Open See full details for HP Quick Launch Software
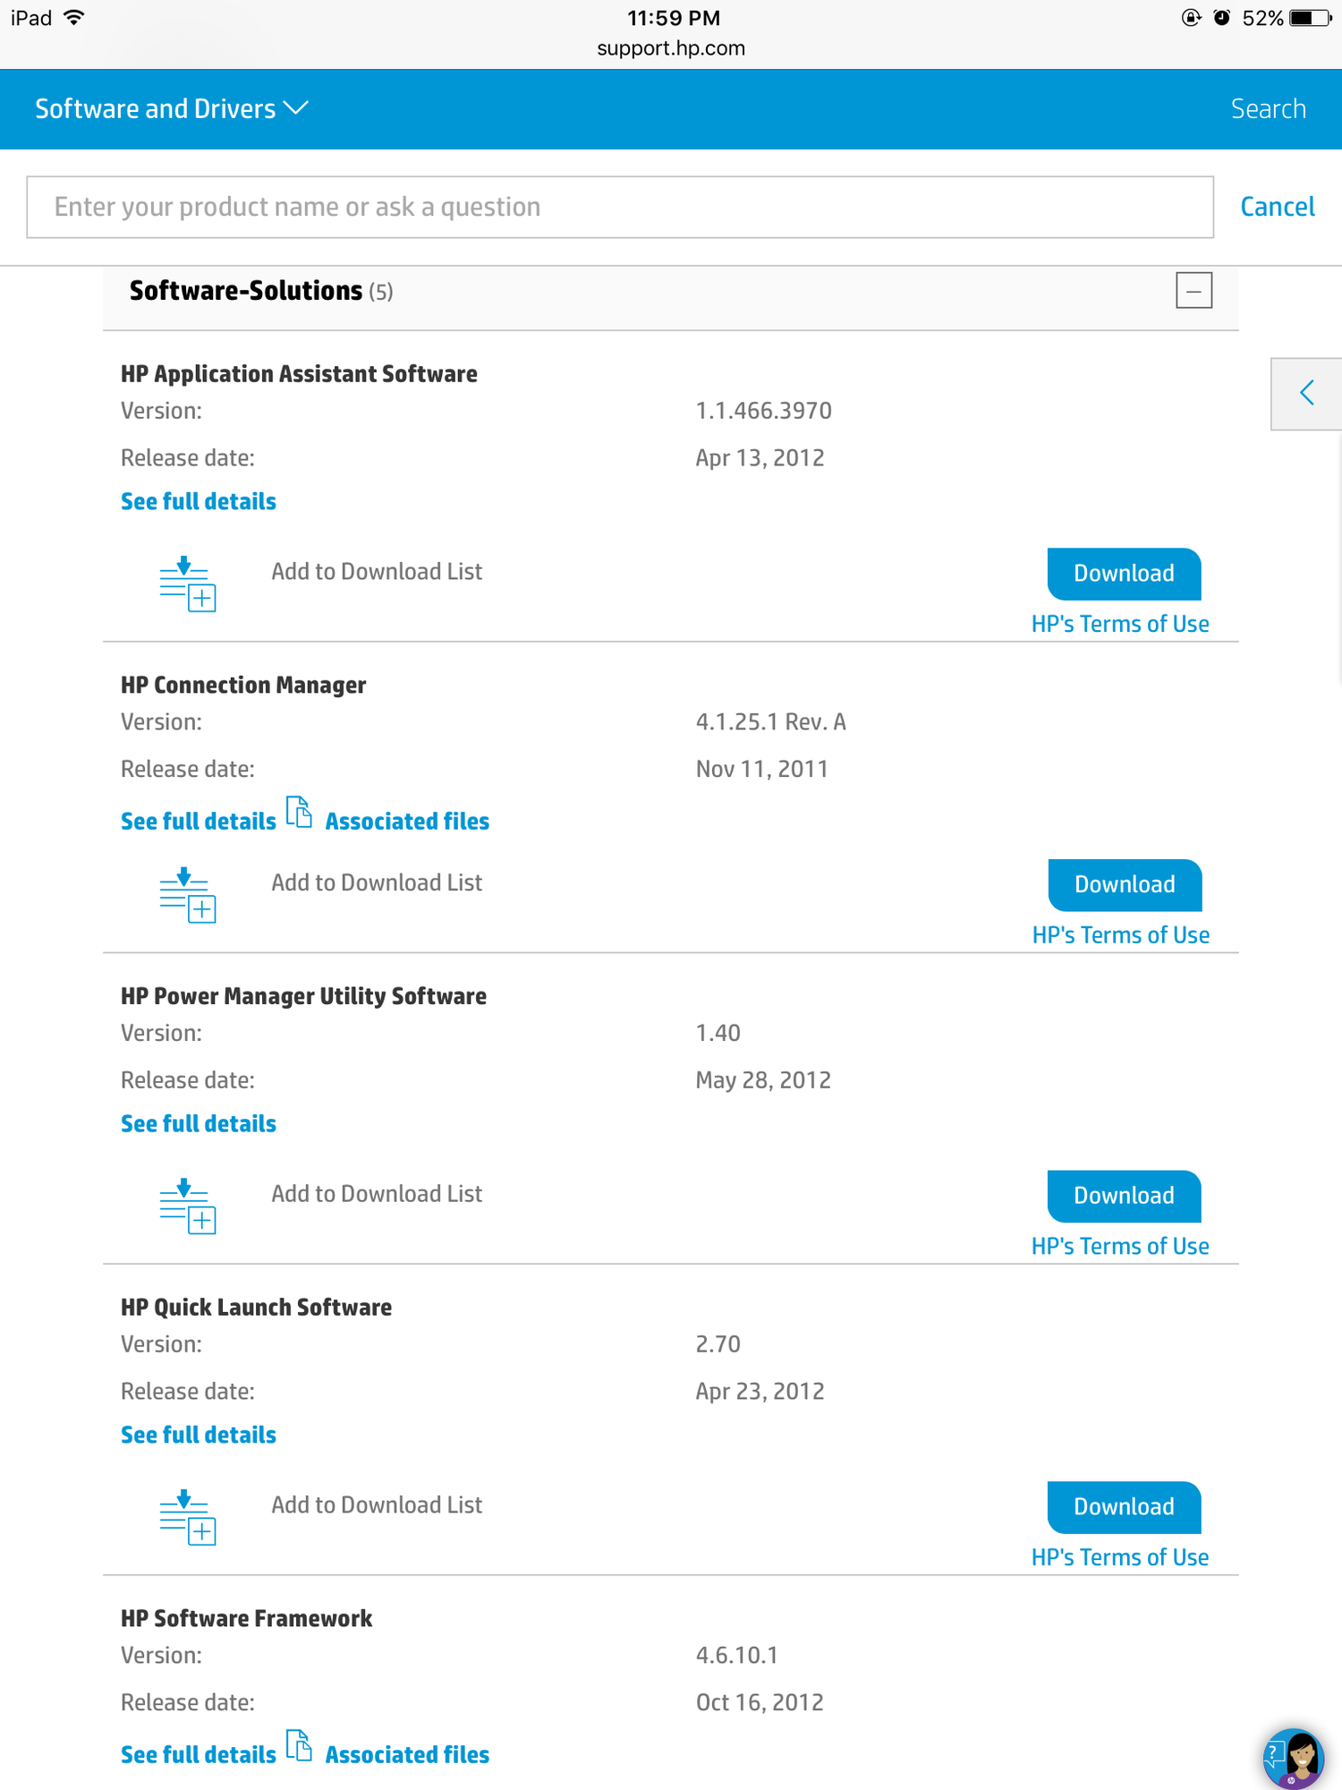 (x=198, y=1434)
